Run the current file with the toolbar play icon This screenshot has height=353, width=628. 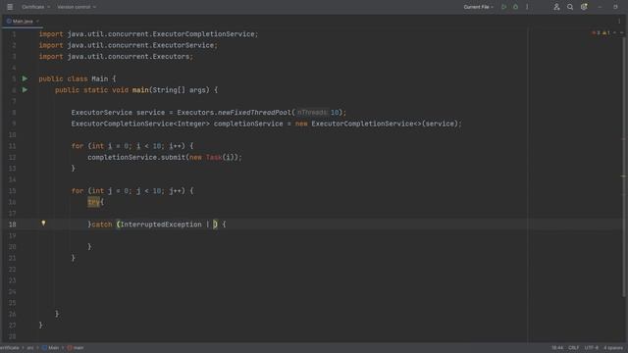(x=503, y=7)
